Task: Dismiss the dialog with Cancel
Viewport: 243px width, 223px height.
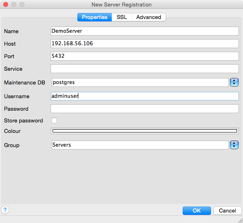Action: (227, 210)
